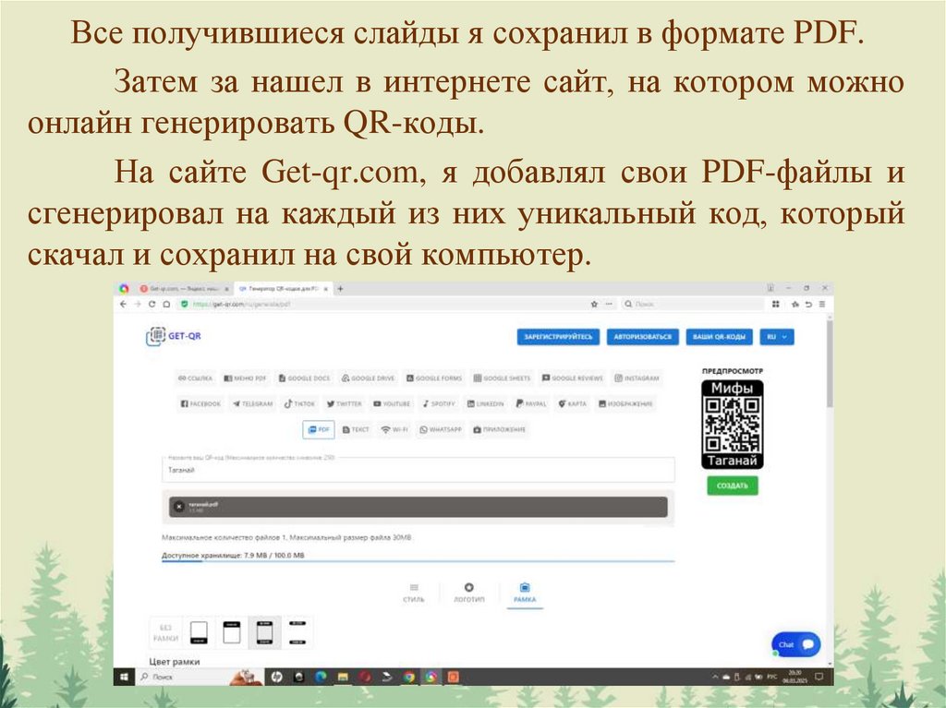Select the Twitter QR type
Screen dimensions: 946x708
coord(345,404)
